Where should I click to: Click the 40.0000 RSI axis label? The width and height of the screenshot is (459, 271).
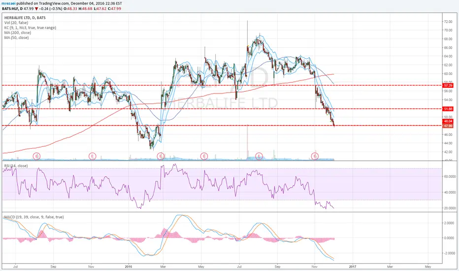(450, 193)
